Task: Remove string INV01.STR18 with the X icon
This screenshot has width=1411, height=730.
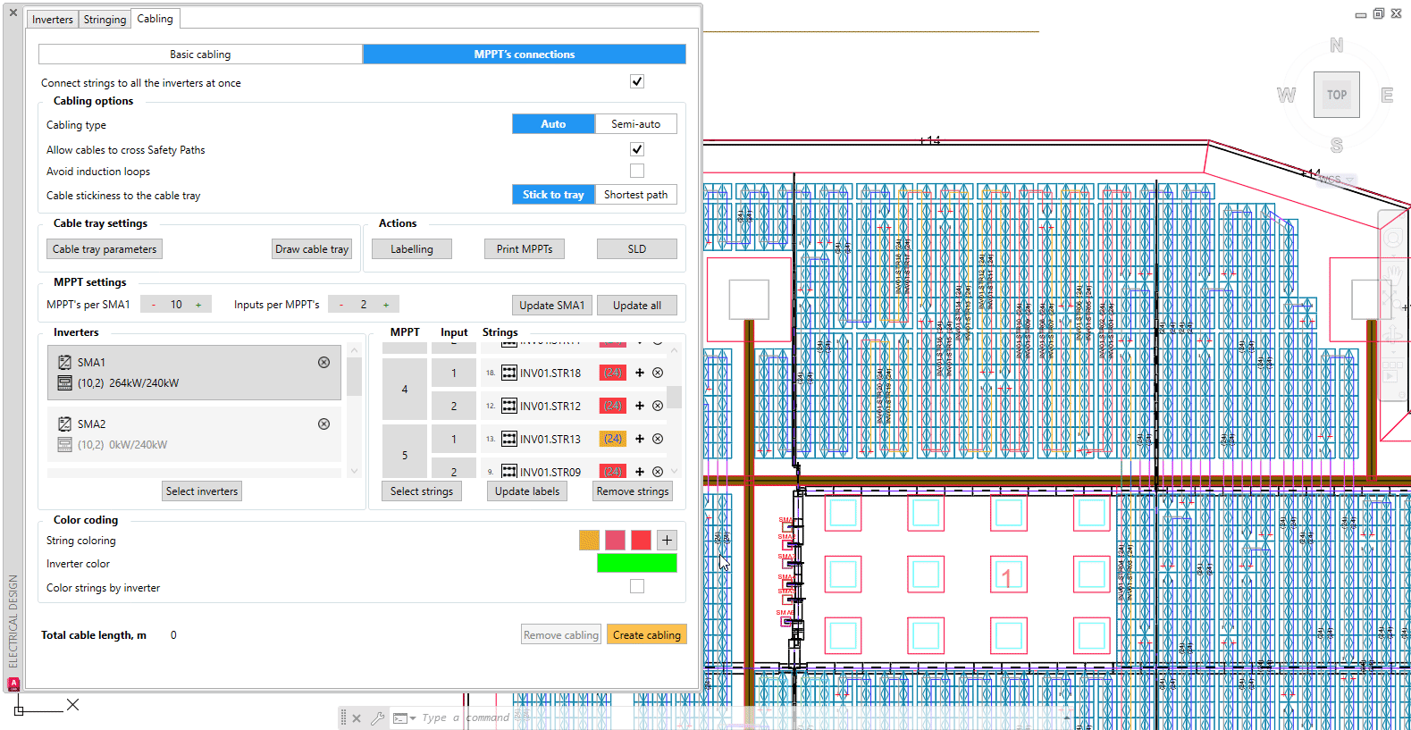Action: pos(658,373)
